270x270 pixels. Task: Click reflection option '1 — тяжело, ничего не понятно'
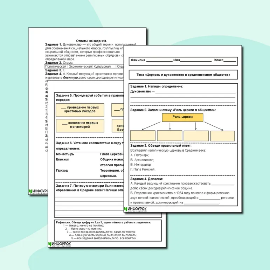[83, 226]
